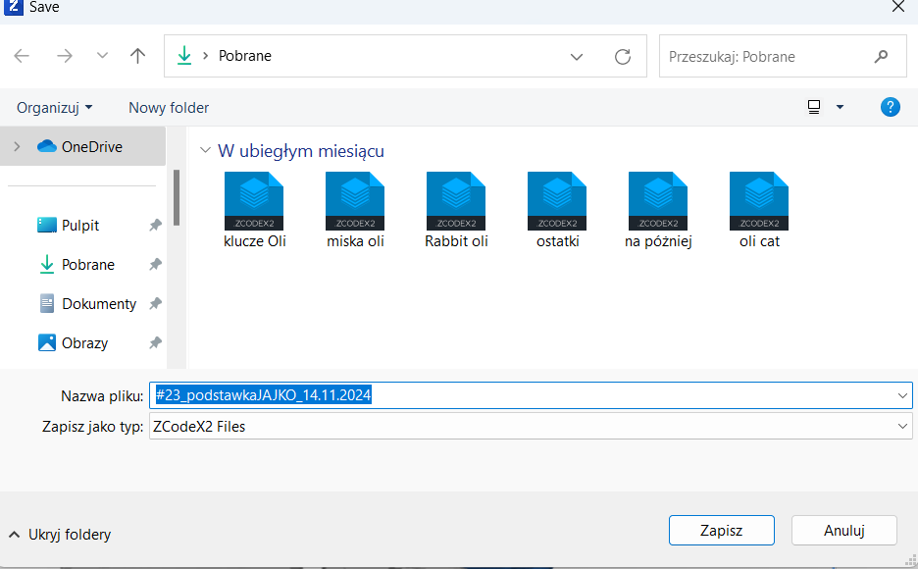Unpin Pobrane from quick access

[x=155, y=264]
